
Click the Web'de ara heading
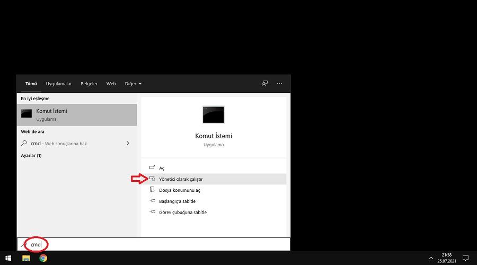pos(32,132)
